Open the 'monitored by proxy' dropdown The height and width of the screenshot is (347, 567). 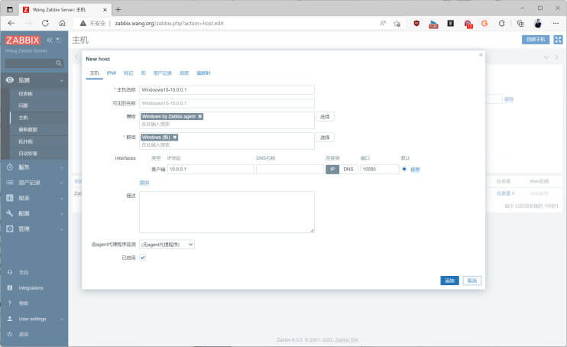[x=167, y=245]
